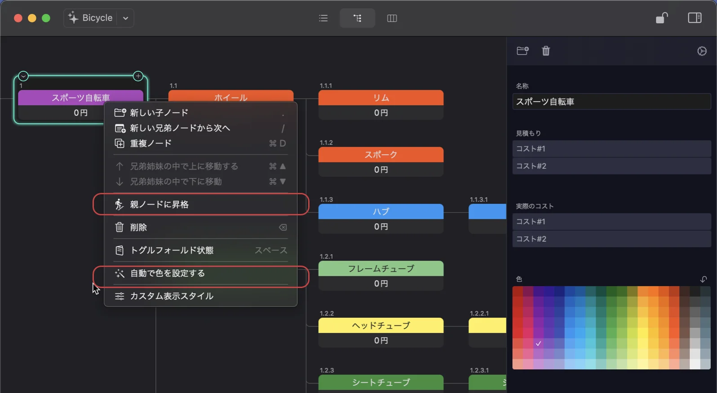Click trash icon beside 削除
Image resolution: width=717 pixels, height=393 pixels.
[x=119, y=227]
